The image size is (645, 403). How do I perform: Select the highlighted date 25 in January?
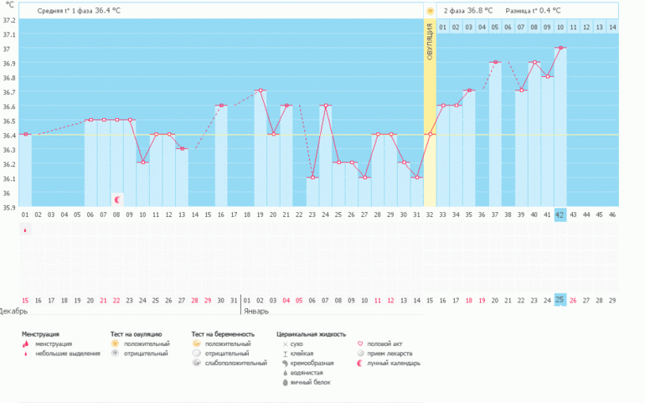coord(560,300)
